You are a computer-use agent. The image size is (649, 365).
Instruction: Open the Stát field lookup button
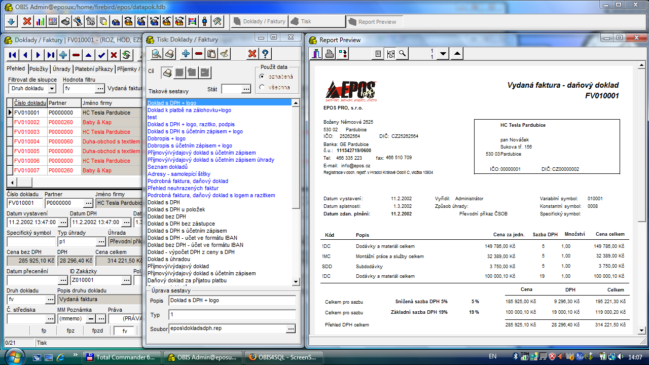pos(246,89)
